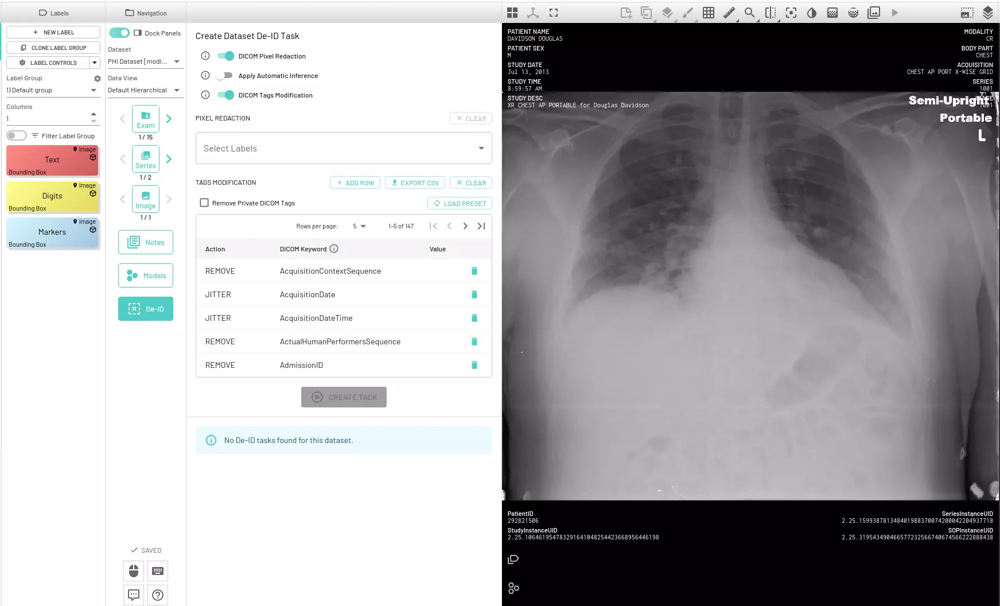This screenshot has height=606, width=1000.
Task: Expand the Rows per page dropdown
Action: (x=359, y=227)
